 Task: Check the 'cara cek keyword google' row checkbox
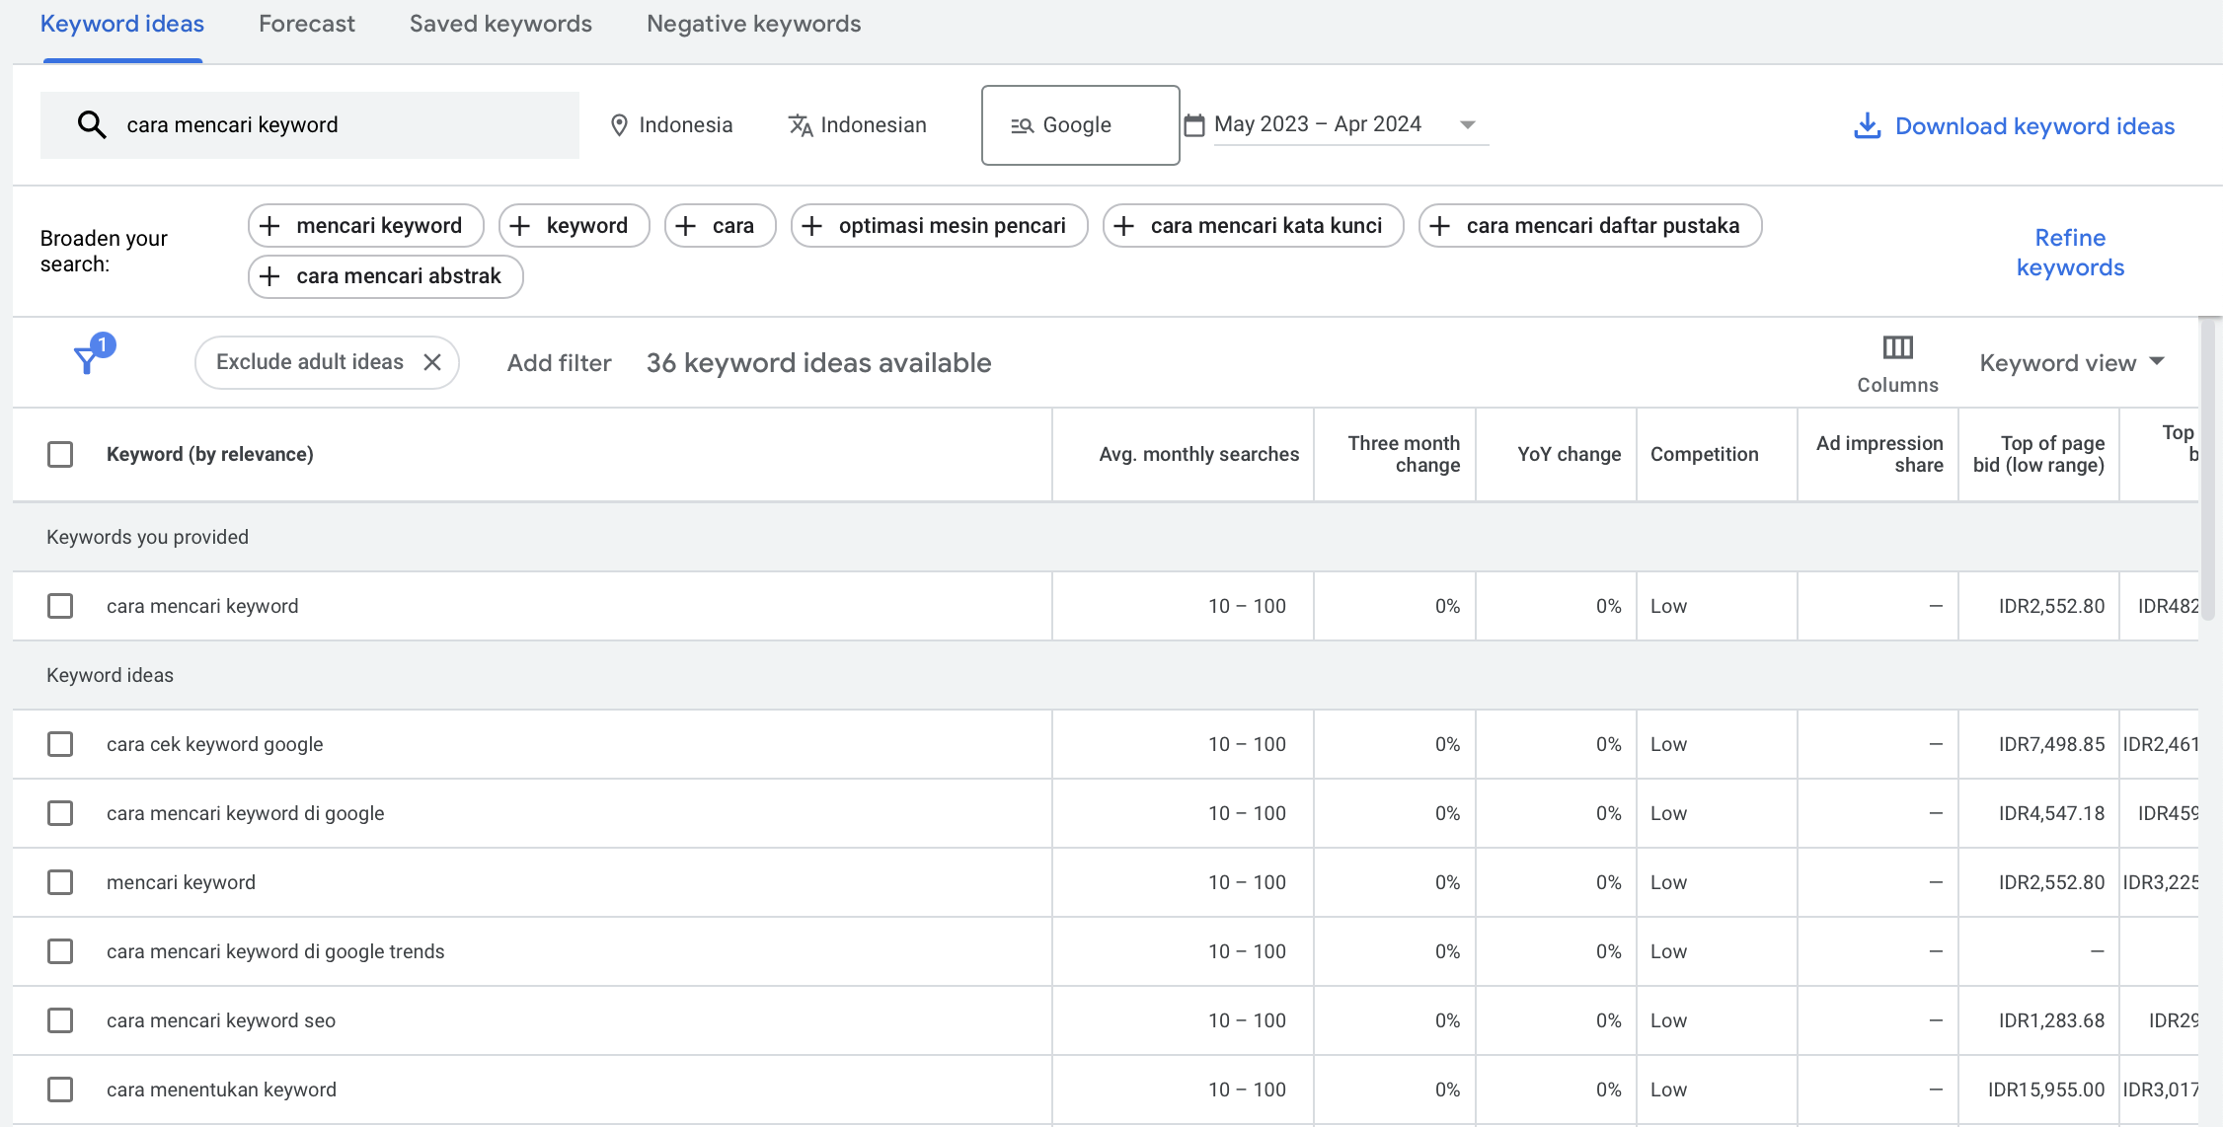point(60,743)
